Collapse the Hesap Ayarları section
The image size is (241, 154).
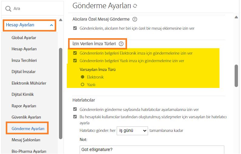tap(52, 25)
